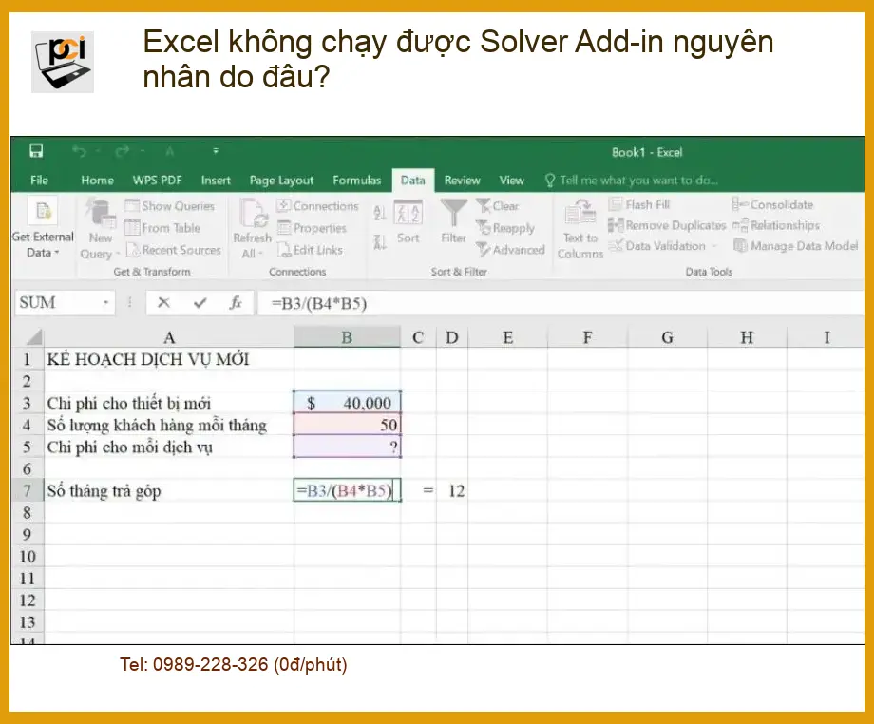This screenshot has width=874, height=724.
Task: Click Connections in the ribbon
Action: coord(317,206)
